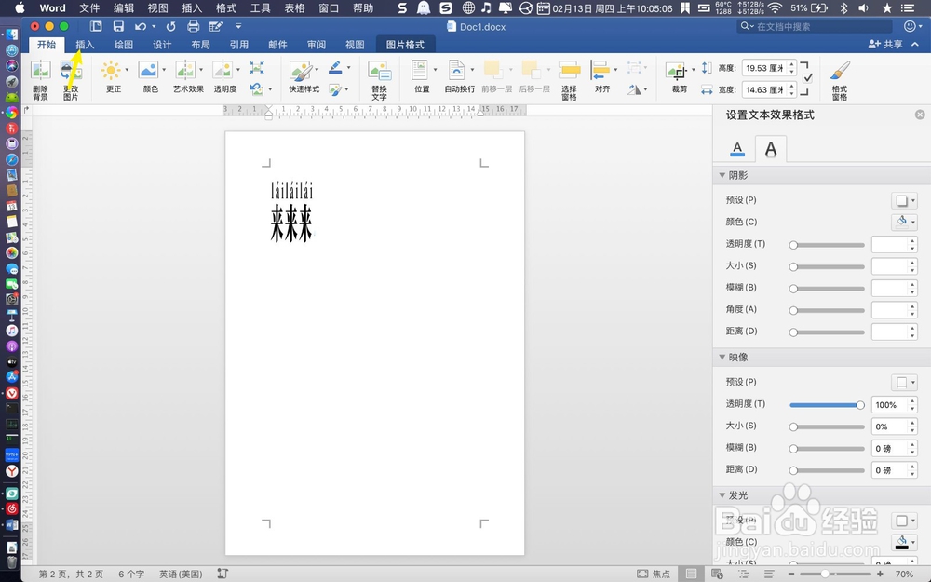This screenshot has width=931, height=582.
Task: Collapse the 发光 glow section
Action: pyautogui.click(x=722, y=495)
